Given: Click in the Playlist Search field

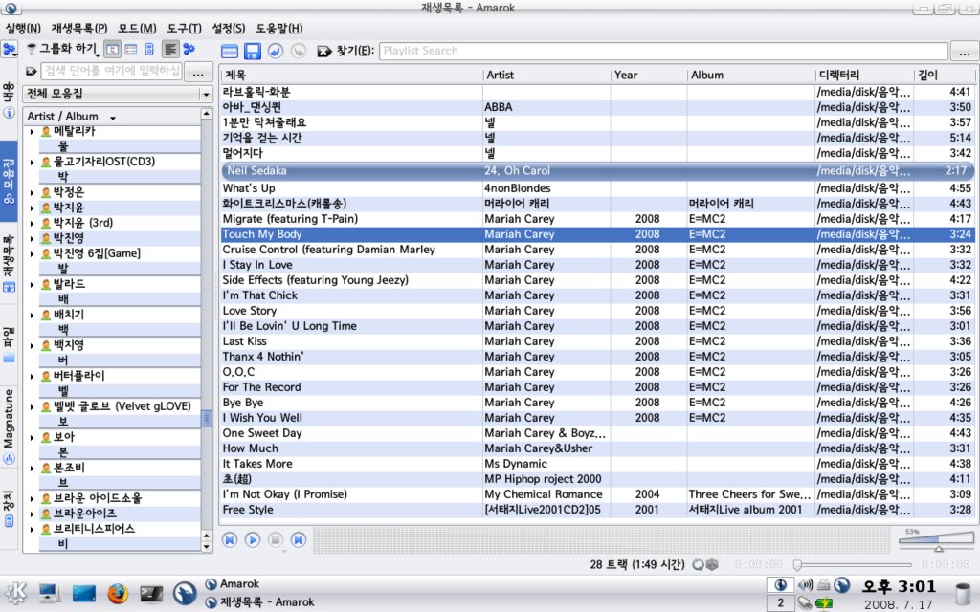Looking at the screenshot, I should tap(663, 52).
